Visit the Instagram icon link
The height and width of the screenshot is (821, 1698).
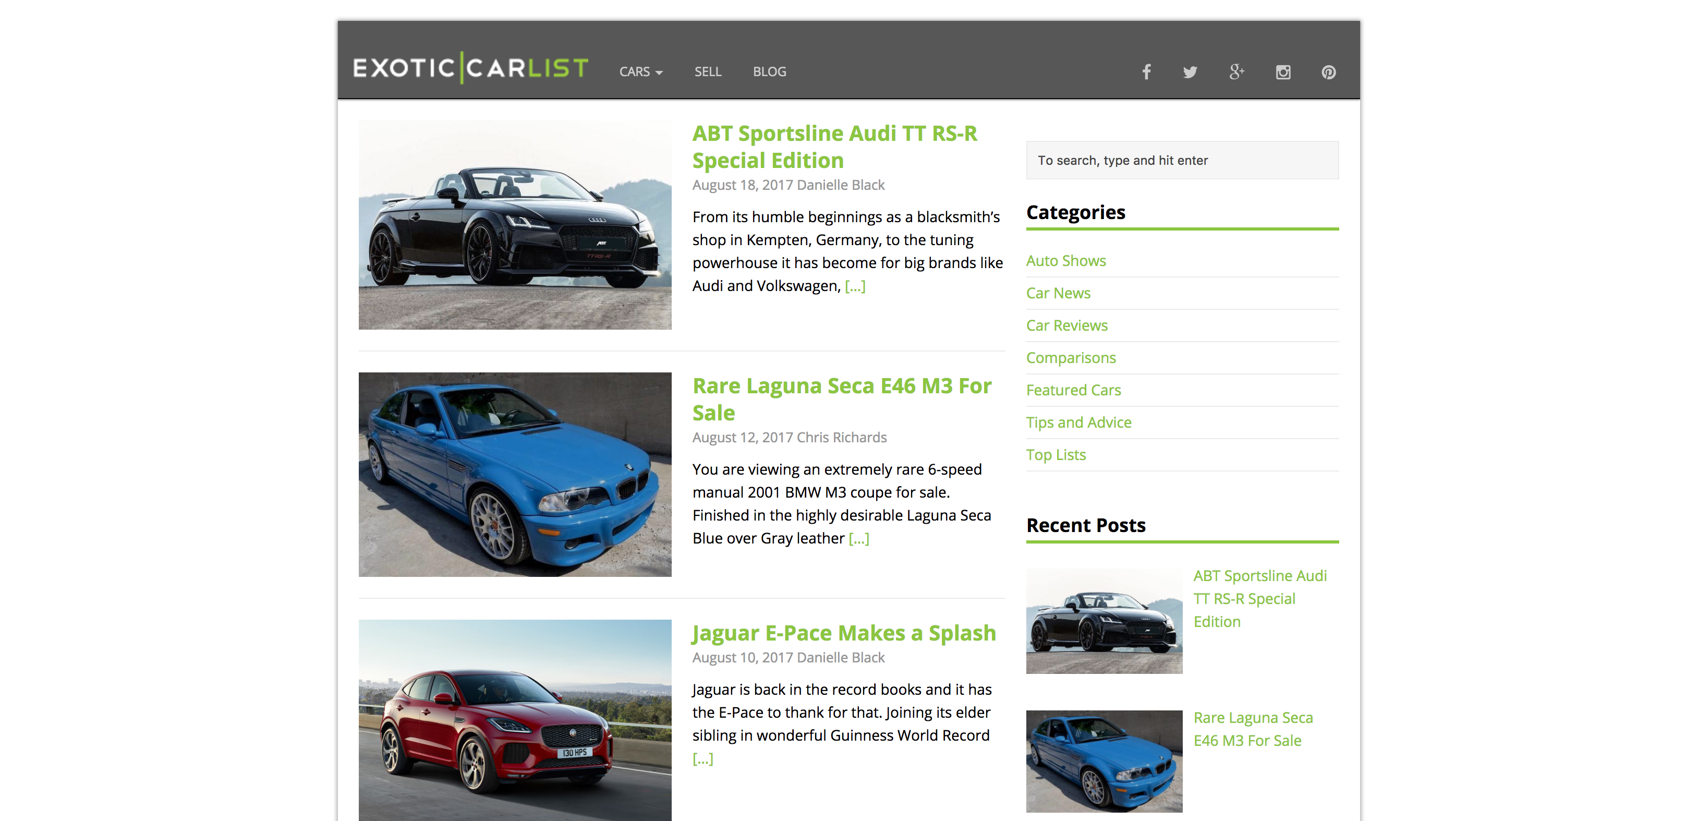pos(1283,72)
